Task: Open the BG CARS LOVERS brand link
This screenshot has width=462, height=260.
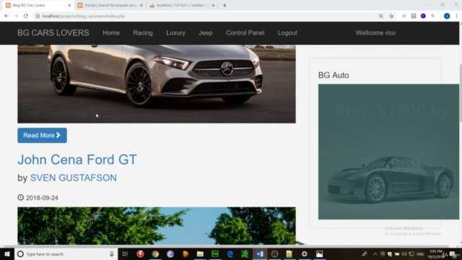Action: (53, 32)
